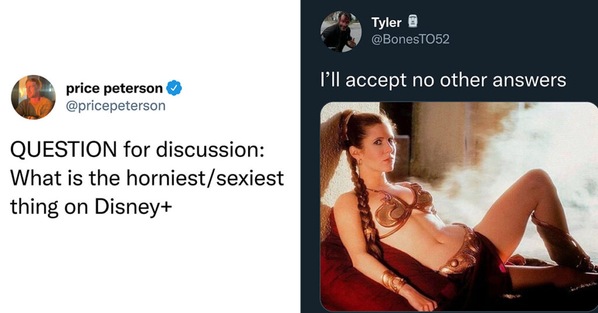Viewport: 598px width, 313px height.
Task: Click the display name 'Tyler'
Action: pyautogui.click(x=387, y=23)
